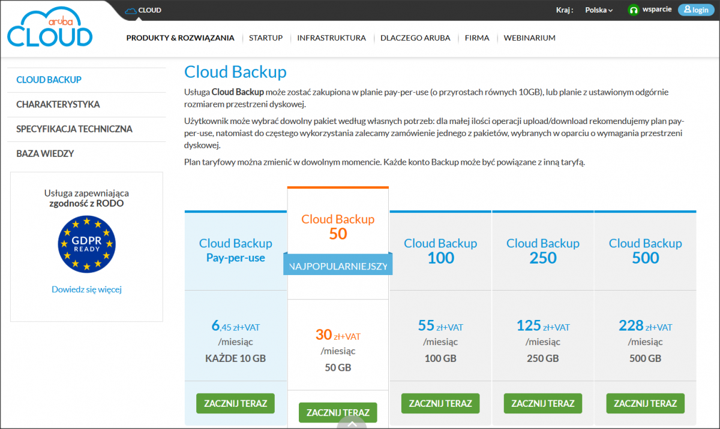Open the Polska country dropdown

pyautogui.click(x=599, y=10)
